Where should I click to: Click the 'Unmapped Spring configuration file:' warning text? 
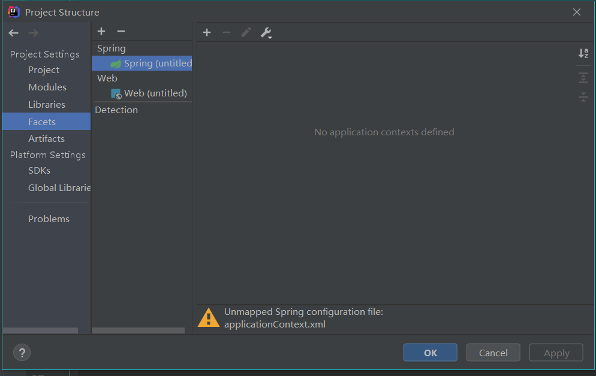coord(304,312)
